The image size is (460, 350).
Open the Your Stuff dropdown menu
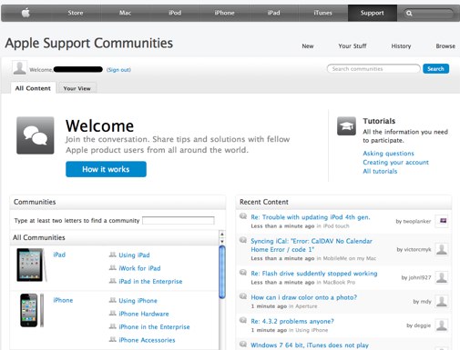pyautogui.click(x=353, y=46)
